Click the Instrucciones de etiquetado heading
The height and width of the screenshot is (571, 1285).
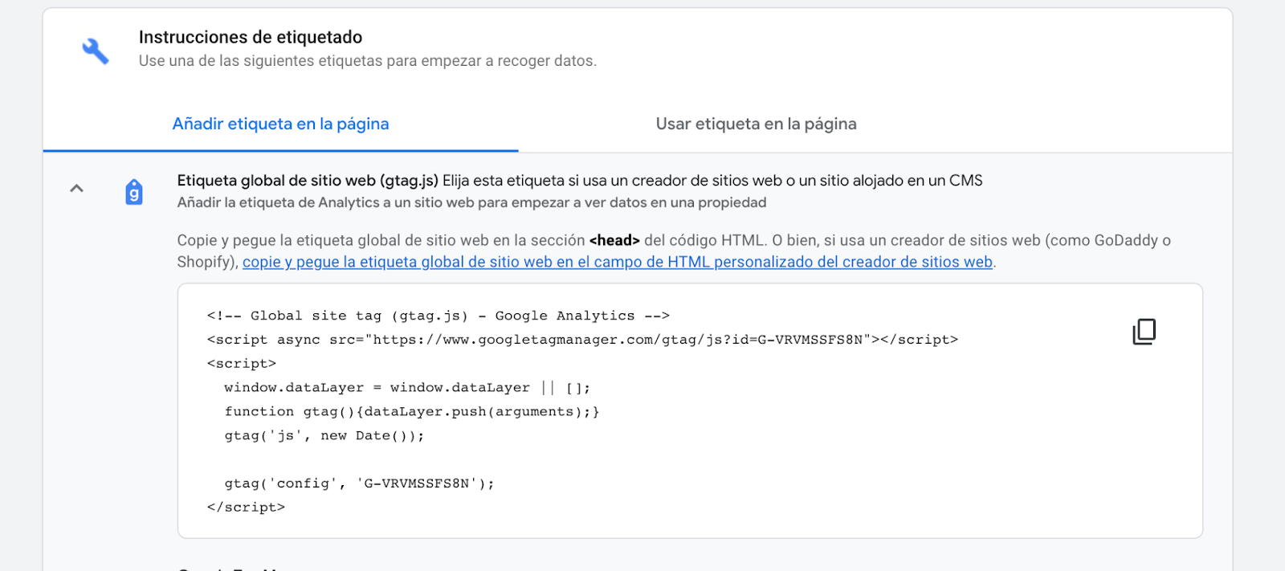pyautogui.click(x=250, y=37)
